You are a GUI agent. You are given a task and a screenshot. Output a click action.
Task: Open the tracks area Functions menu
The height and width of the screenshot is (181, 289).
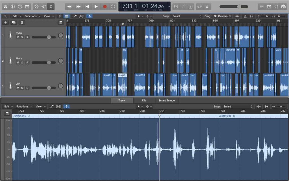point(32,16)
